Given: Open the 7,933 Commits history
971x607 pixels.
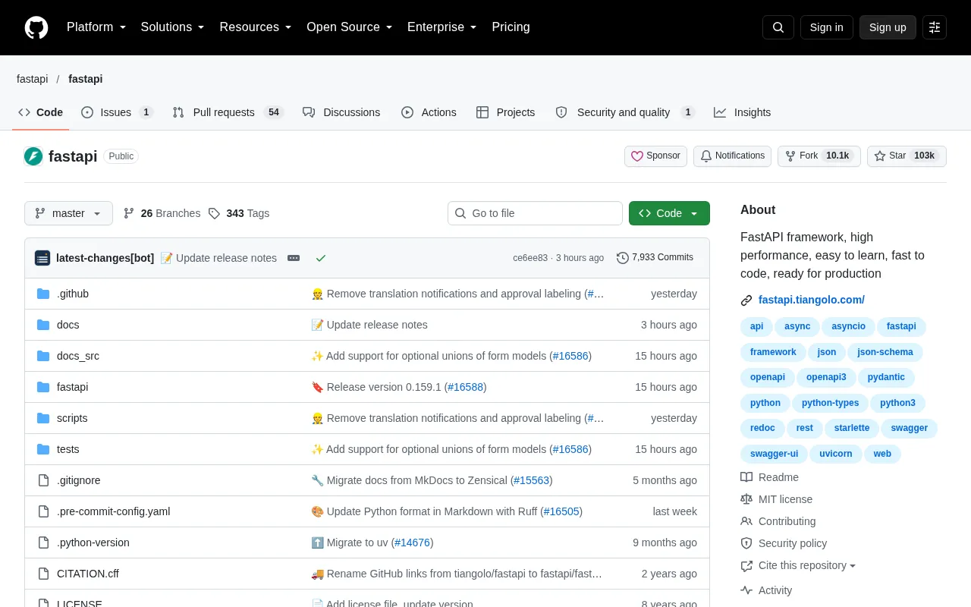Looking at the screenshot, I should coord(655,258).
